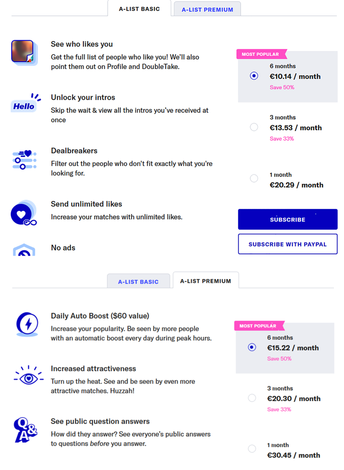This screenshot has height=470, width=344.
Task: Click the Save 50% label
Action: [x=282, y=87]
